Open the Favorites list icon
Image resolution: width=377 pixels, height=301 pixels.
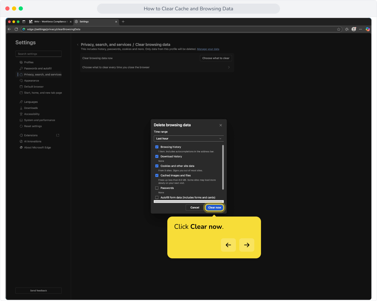347,29
